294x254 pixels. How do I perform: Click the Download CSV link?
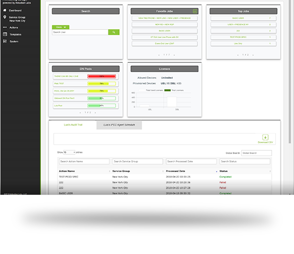(x=265, y=142)
